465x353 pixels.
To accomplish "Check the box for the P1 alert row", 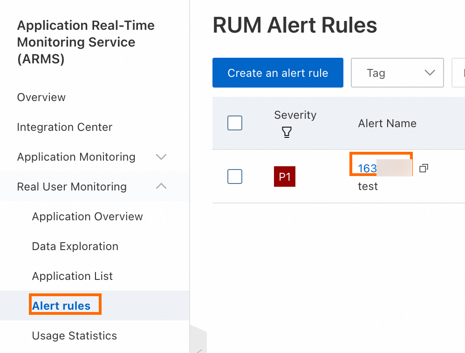I will tap(235, 176).
